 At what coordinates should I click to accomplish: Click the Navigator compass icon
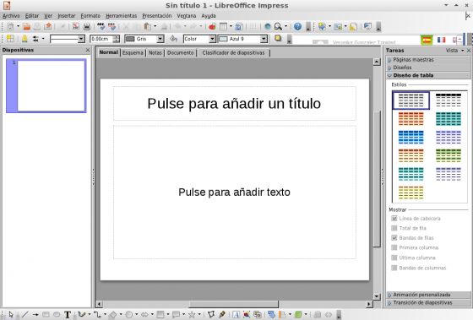[x=267, y=27]
